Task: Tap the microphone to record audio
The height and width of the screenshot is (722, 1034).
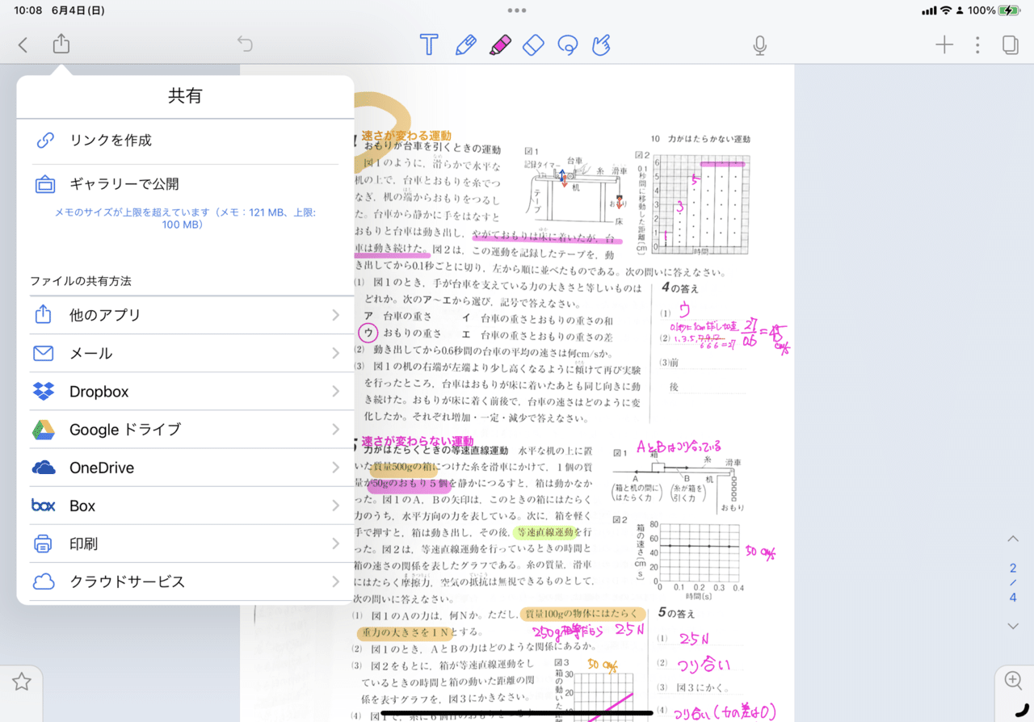Action: coord(759,45)
